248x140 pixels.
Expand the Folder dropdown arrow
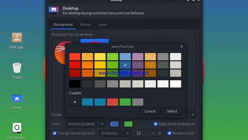click(193, 115)
